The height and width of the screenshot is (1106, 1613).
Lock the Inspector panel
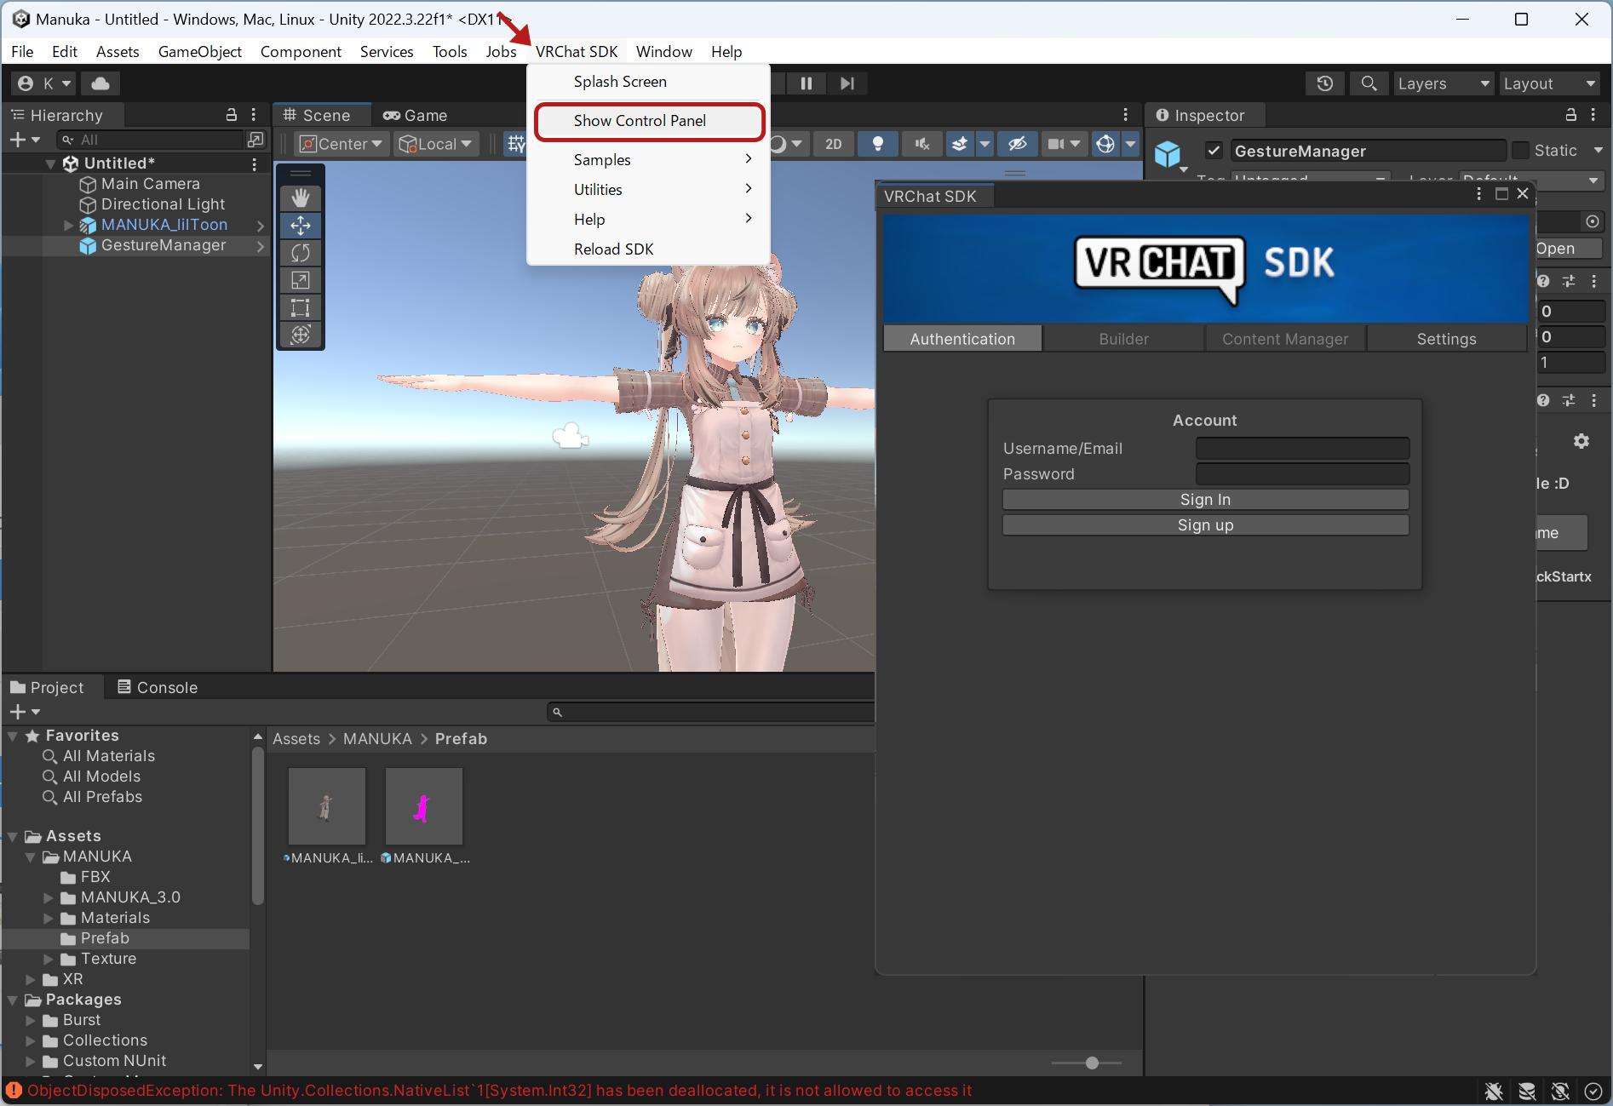point(1571,115)
